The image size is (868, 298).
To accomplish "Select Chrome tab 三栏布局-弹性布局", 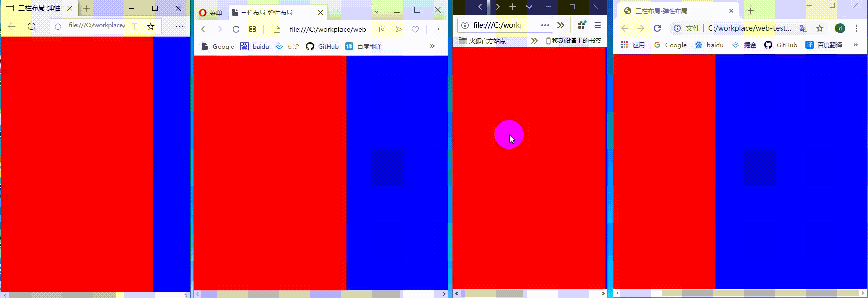I will [x=679, y=11].
